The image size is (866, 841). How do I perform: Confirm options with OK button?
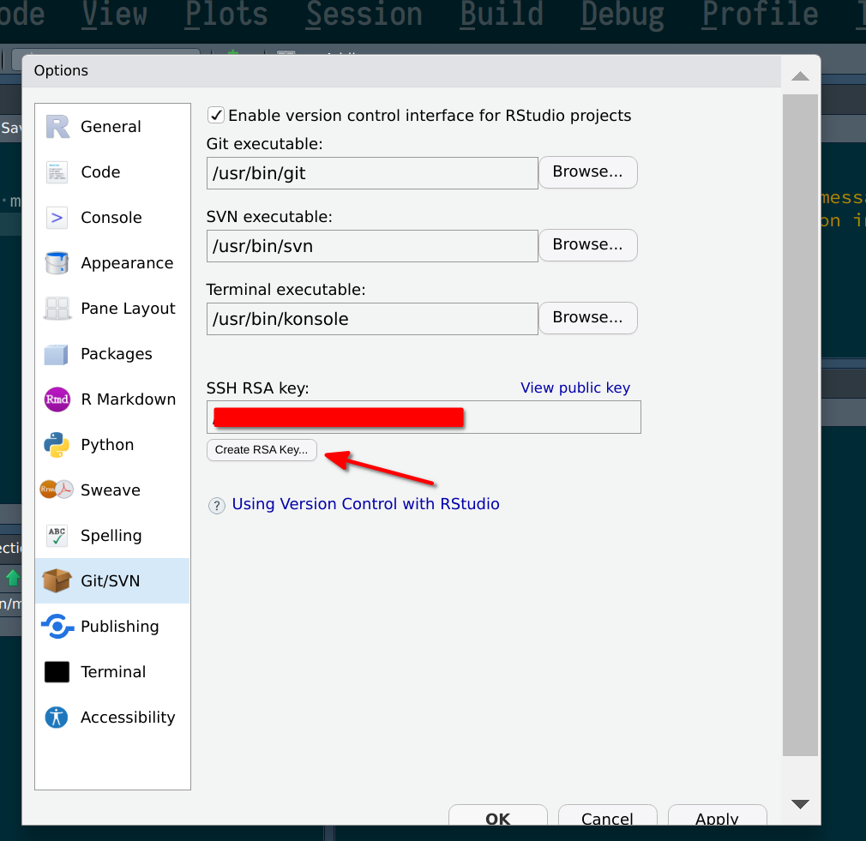click(x=498, y=816)
